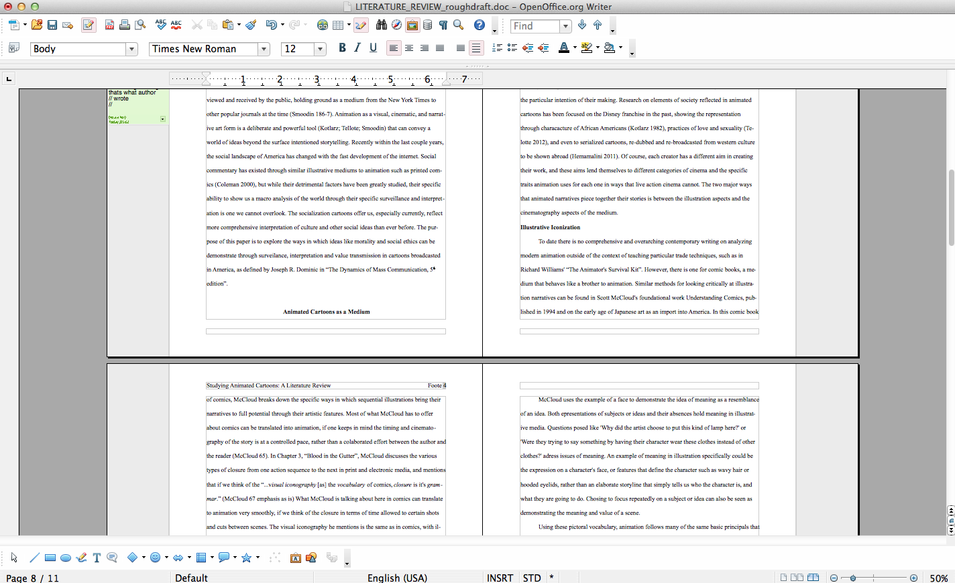Center the text horizontally
The height and width of the screenshot is (583, 955).
tap(409, 48)
